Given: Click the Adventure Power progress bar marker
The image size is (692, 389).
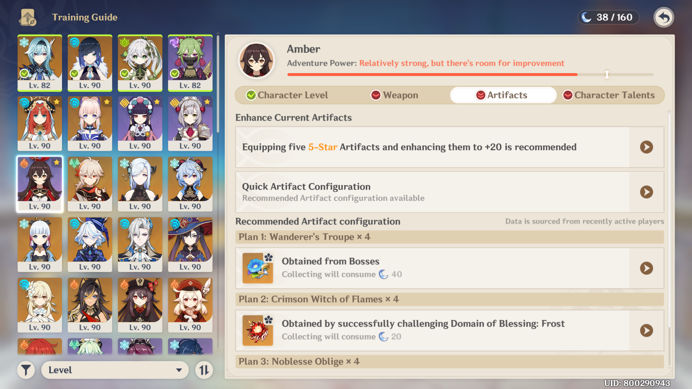Looking at the screenshot, I should point(607,75).
